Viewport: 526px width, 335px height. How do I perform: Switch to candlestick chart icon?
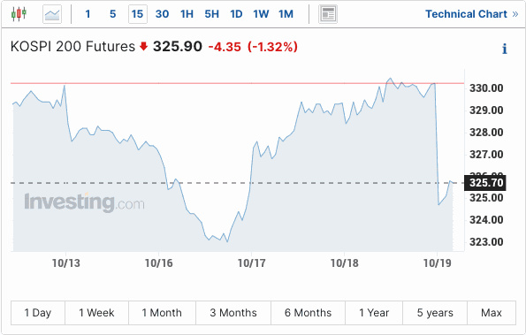[x=19, y=14]
